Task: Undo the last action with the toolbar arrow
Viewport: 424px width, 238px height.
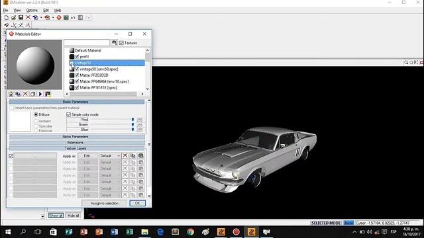Action: (73, 18)
